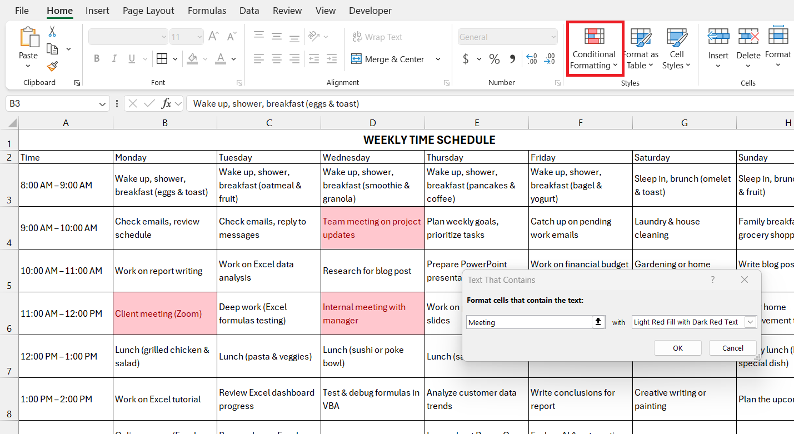Center text horizontally
The width and height of the screenshot is (794, 434).
tap(276, 58)
